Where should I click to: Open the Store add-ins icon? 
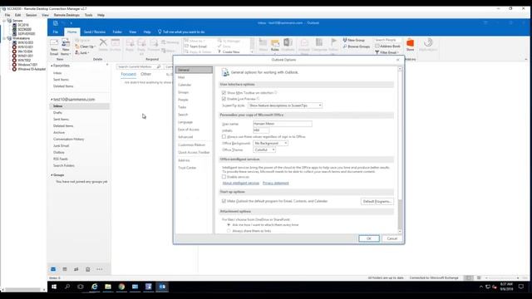pyautogui.click(x=410, y=45)
